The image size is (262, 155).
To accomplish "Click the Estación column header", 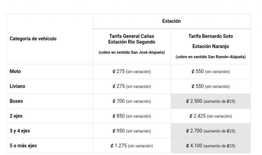I will click(x=171, y=21).
